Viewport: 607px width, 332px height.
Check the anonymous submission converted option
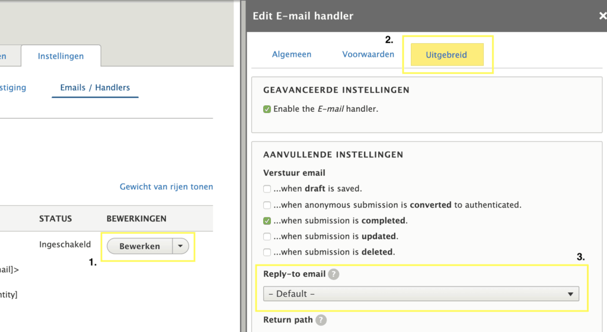coord(267,205)
